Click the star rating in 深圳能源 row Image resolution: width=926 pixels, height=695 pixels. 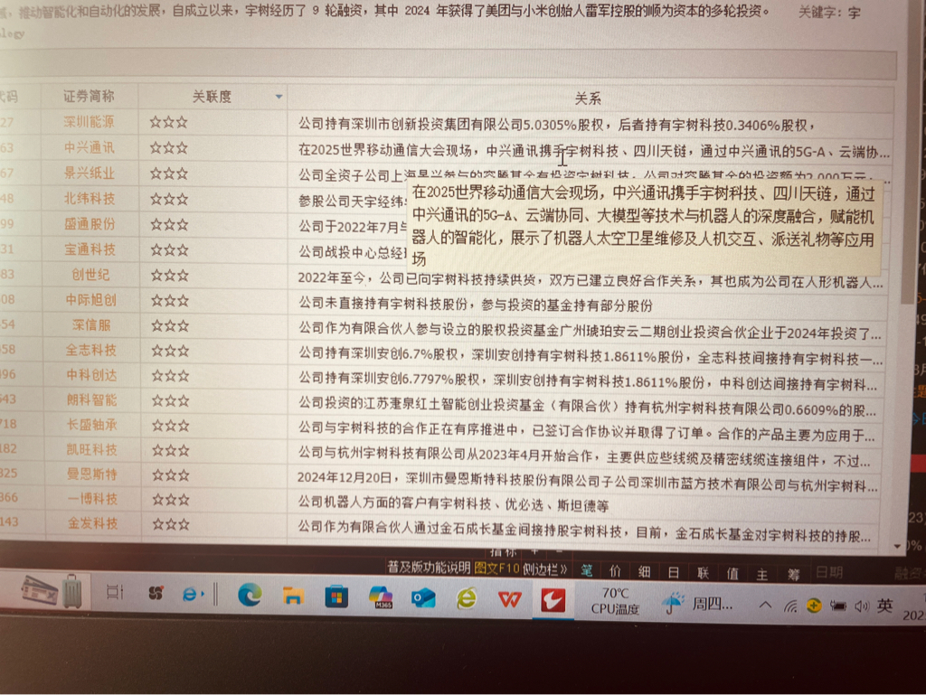168,122
